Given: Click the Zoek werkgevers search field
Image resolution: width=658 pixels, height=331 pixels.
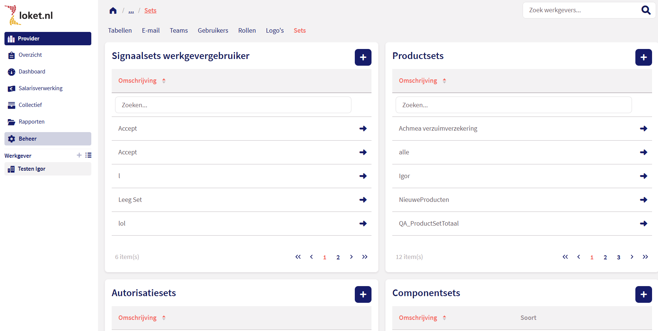Looking at the screenshot, I should [581, 10].
